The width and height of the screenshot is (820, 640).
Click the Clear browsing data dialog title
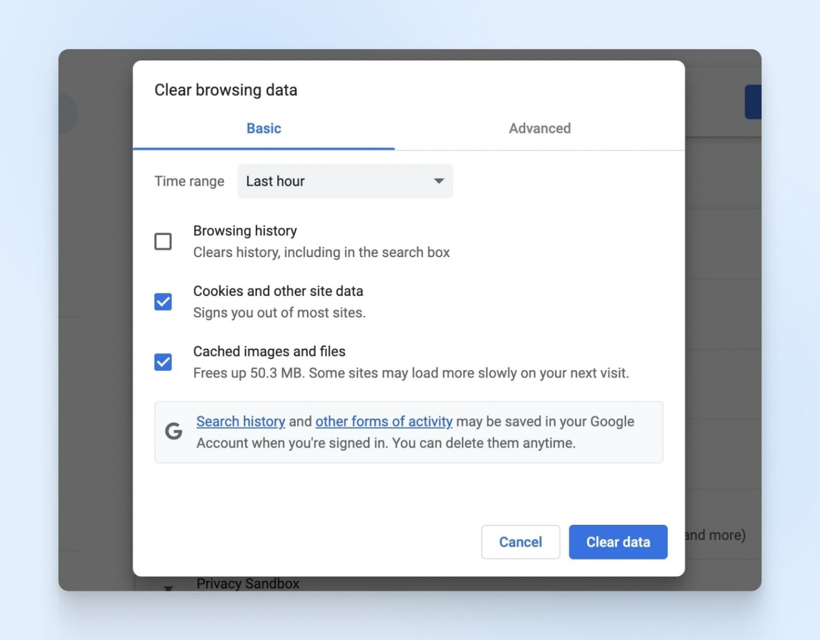(225, 90)
